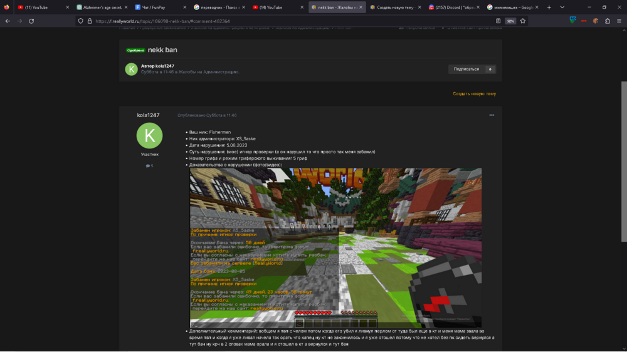The image size is (627, 352).
Task: Open the Firefox extensions puzzle icon
Action: [x=608, y=21]
